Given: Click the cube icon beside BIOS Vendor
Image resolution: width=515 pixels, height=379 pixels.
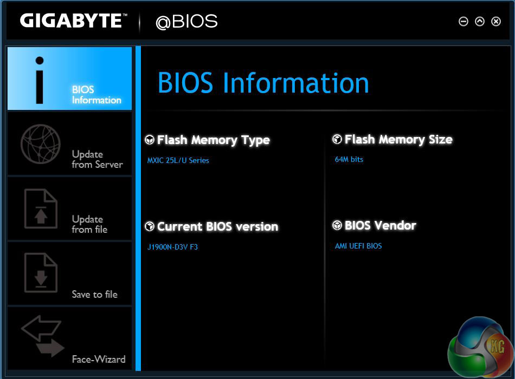Looking at the screenshot, I should [337, 225].
